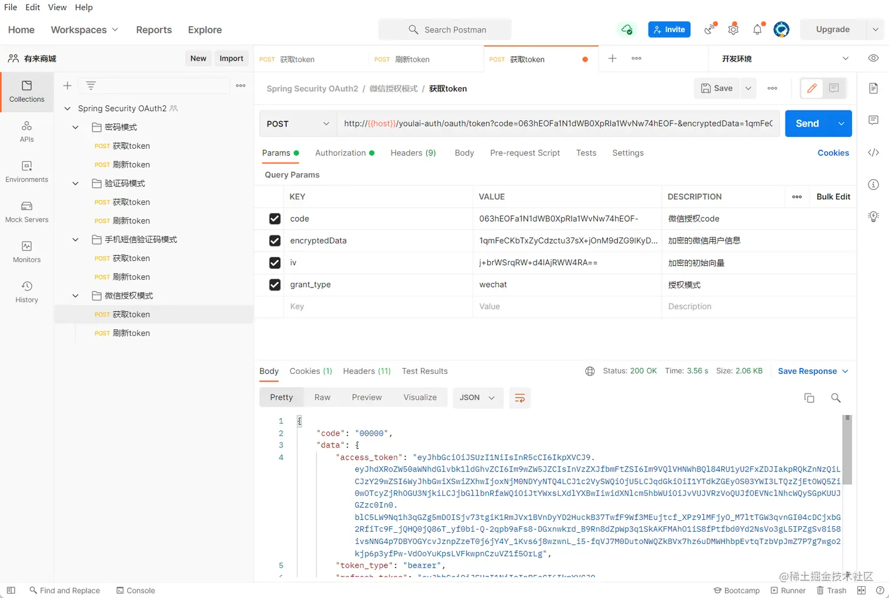Click the Save button

click(717, 88)
